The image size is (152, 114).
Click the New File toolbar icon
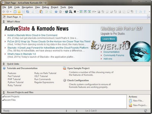15,12
